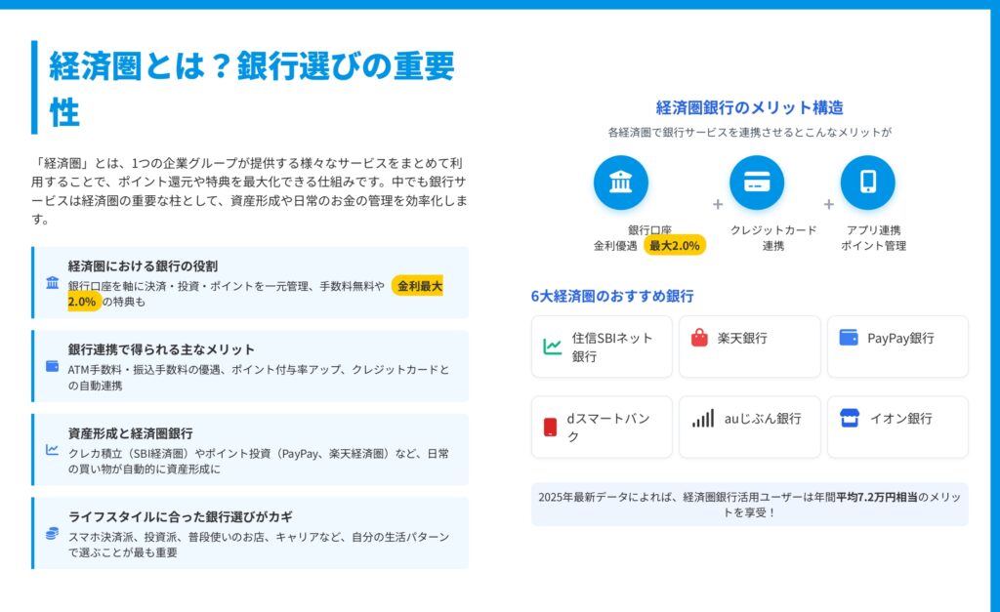Screen dimensions: 1000x612
Task: Click the red shopping bag icon for 楽天銀行
Action: (698, 338)
